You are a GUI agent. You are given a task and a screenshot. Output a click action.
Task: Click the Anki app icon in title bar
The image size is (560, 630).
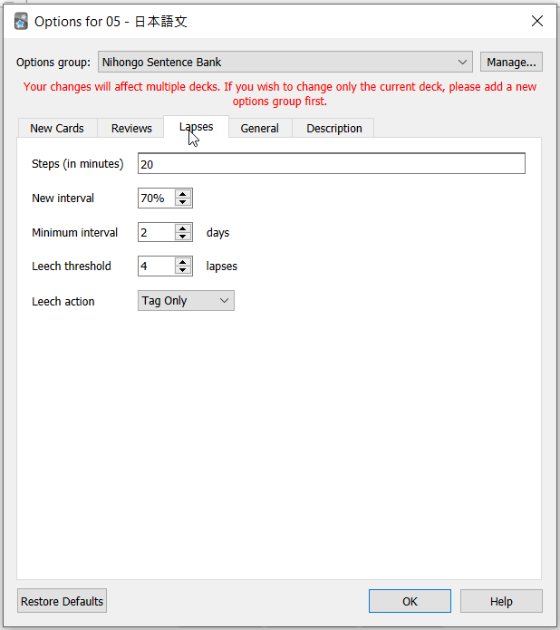click(x=21, y=21)
